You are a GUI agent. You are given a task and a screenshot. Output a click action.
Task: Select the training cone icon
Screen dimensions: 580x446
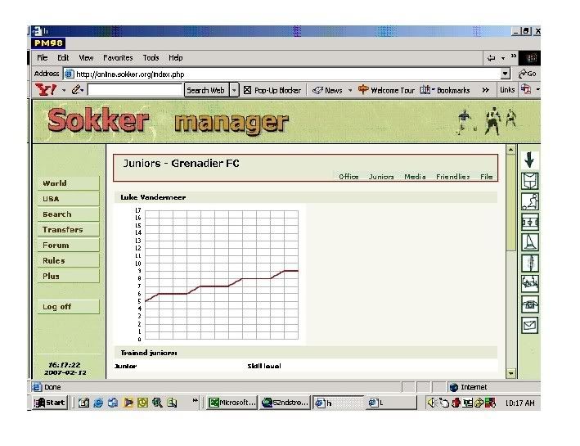coord(529,242)
